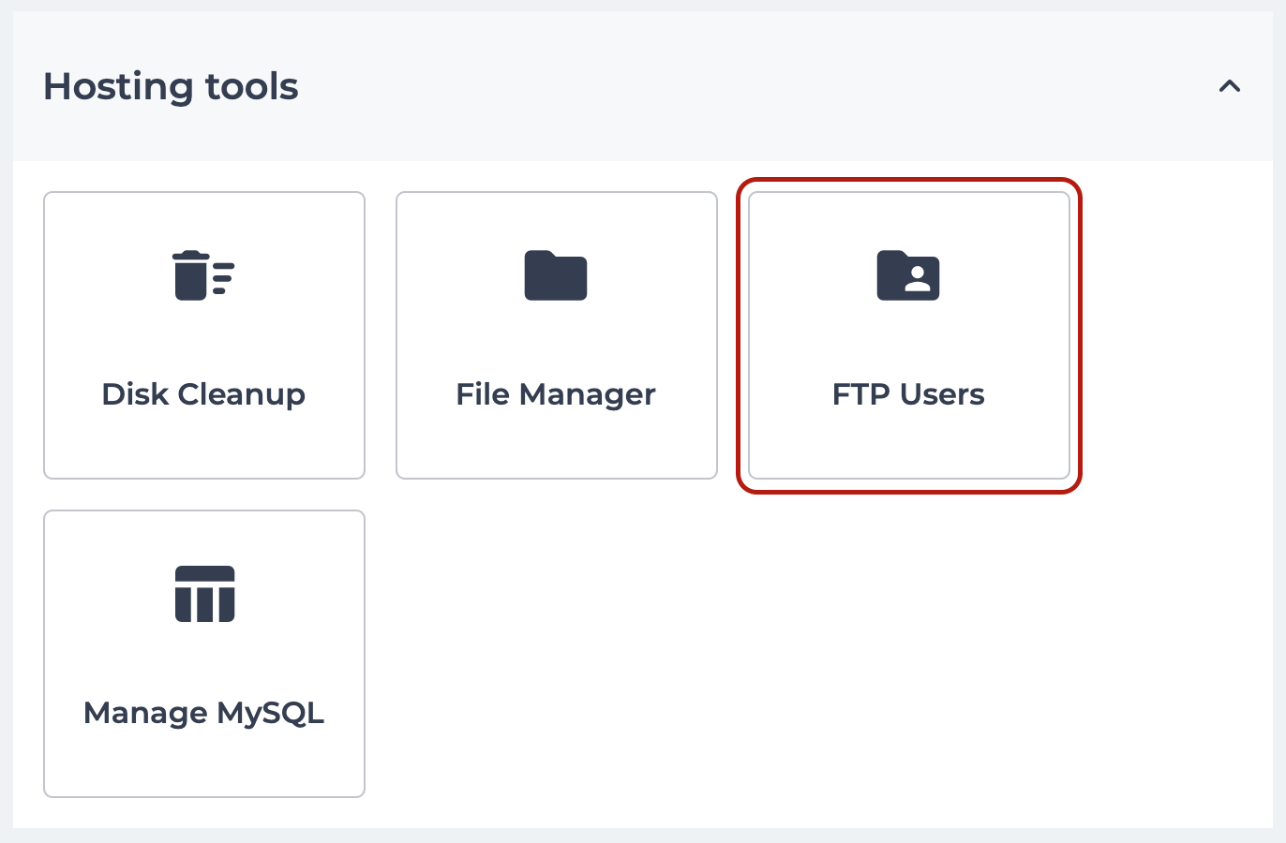Open the Disk Cleanup tool
This screenshot has width=1286, height=843.
click(203, 335)
